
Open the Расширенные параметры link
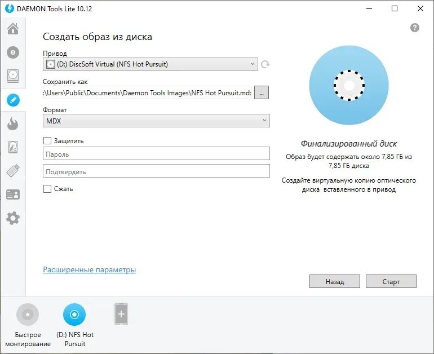tap(90, 269)
